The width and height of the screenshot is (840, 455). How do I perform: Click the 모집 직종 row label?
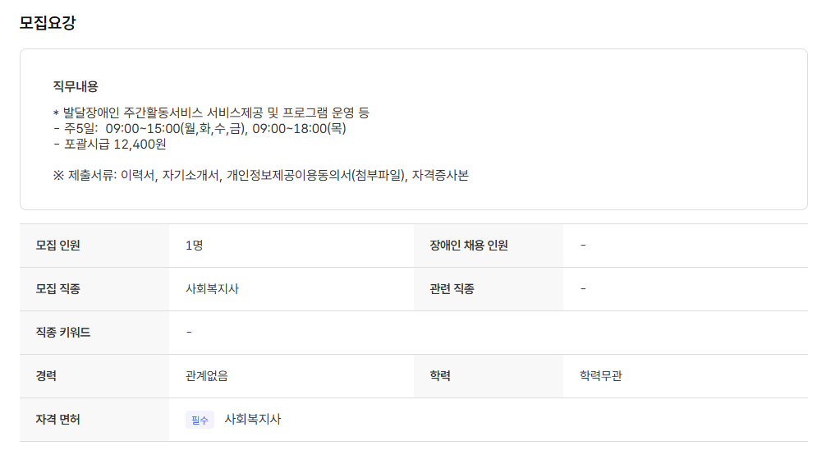click(58, 289)
